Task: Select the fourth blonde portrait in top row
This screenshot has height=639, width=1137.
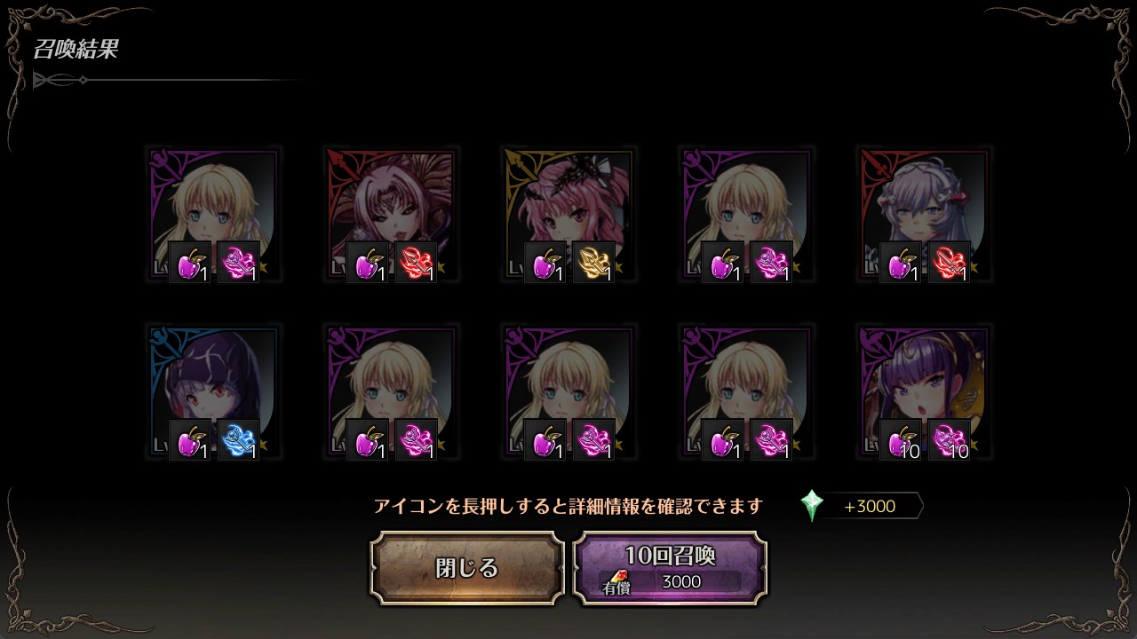Action: click(746, 215)
